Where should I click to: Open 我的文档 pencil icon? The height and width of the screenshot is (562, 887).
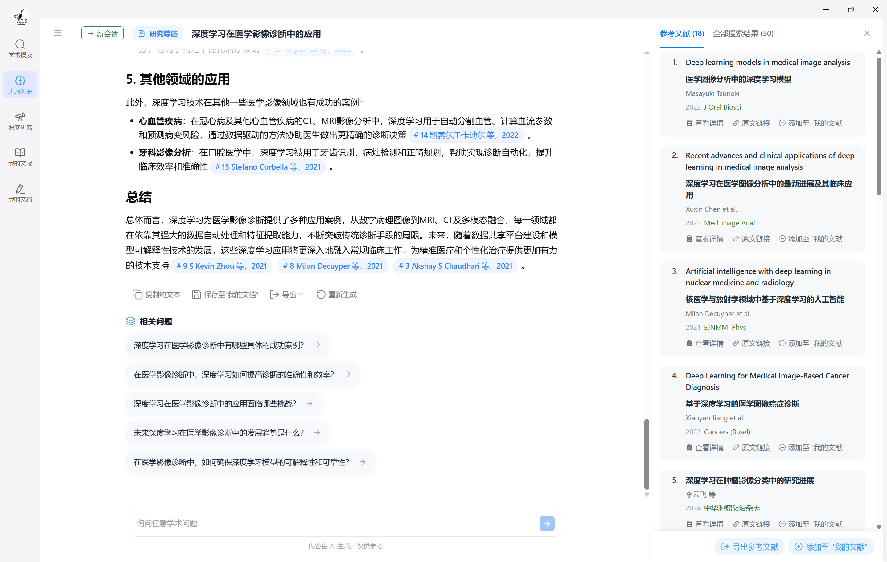[x=20, y=189]
